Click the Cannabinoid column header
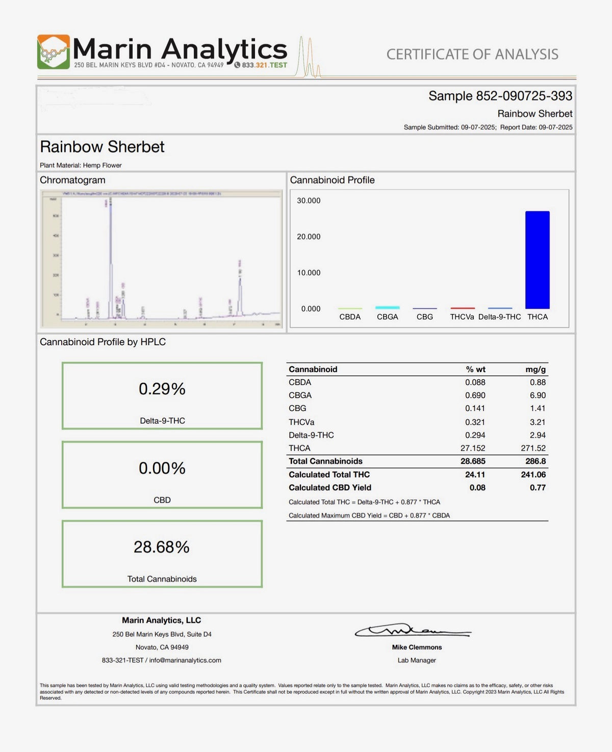This screenshot has height=752, width=612. coord(313,370)
